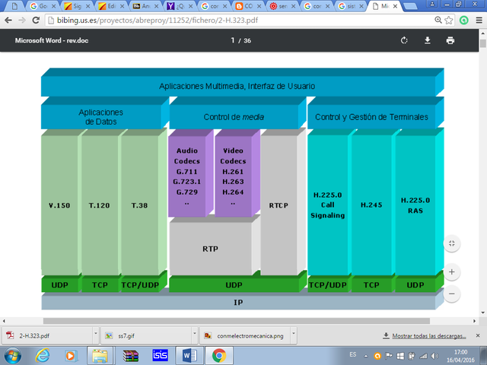Click the RTP block in diagram
Image resolution: width=487 pixels, height=365 pixels.
click(x=210, y=249)
